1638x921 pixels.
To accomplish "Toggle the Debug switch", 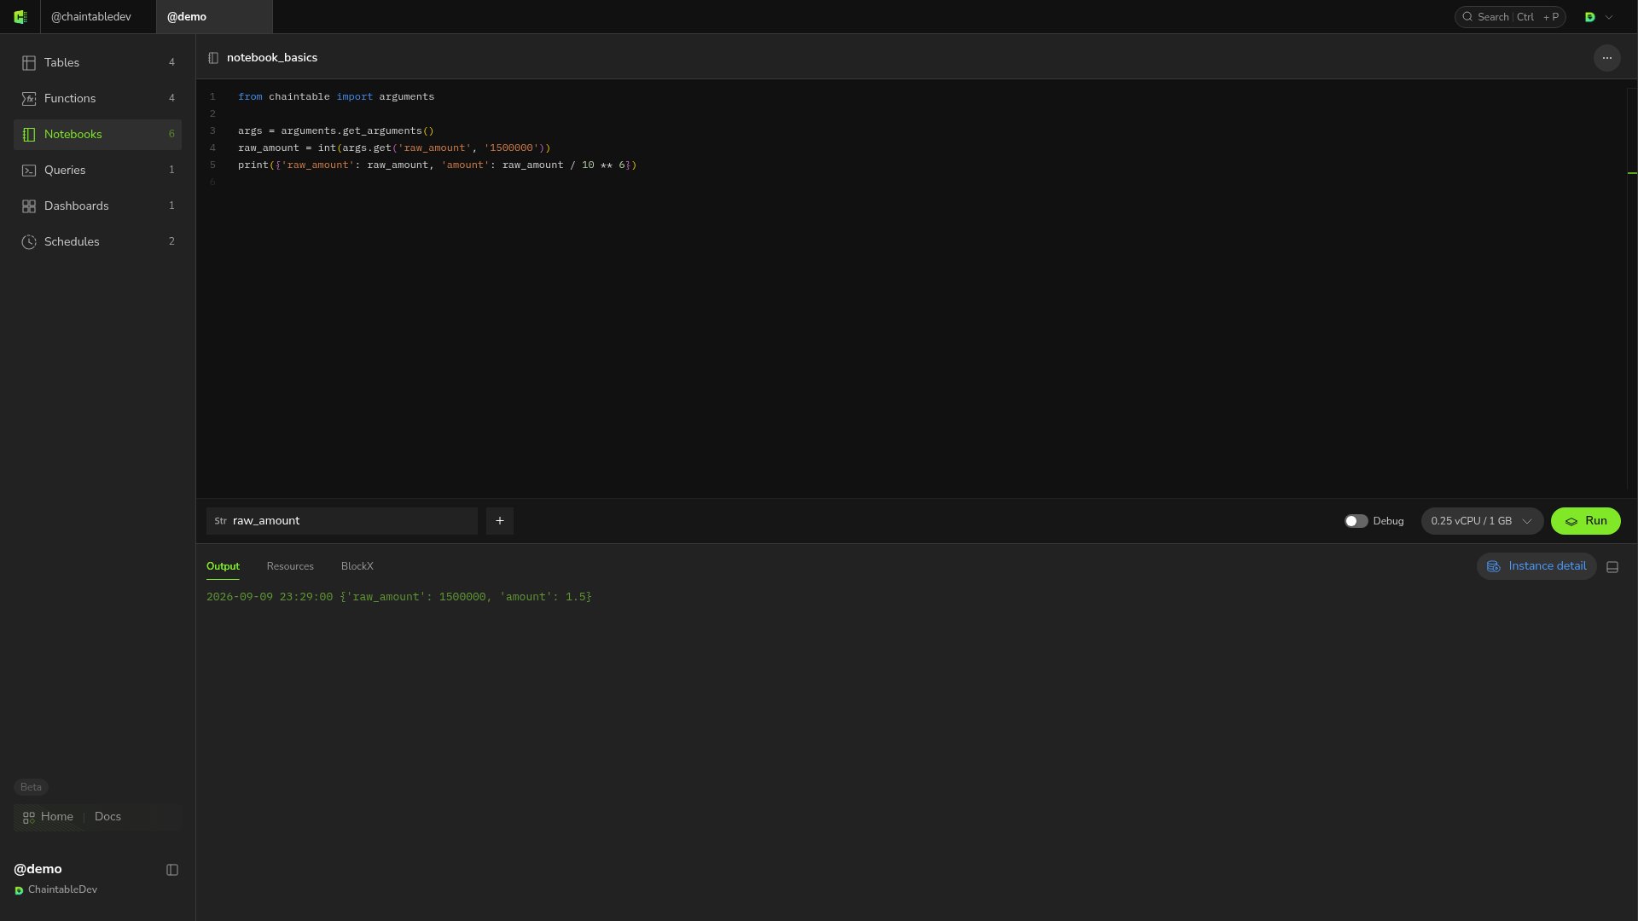I will (1356, 521).
